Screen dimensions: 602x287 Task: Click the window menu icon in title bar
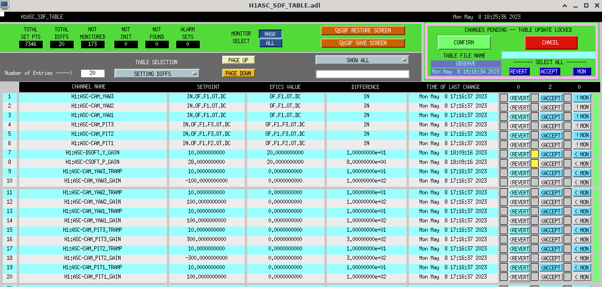click(x=4, y=5)
